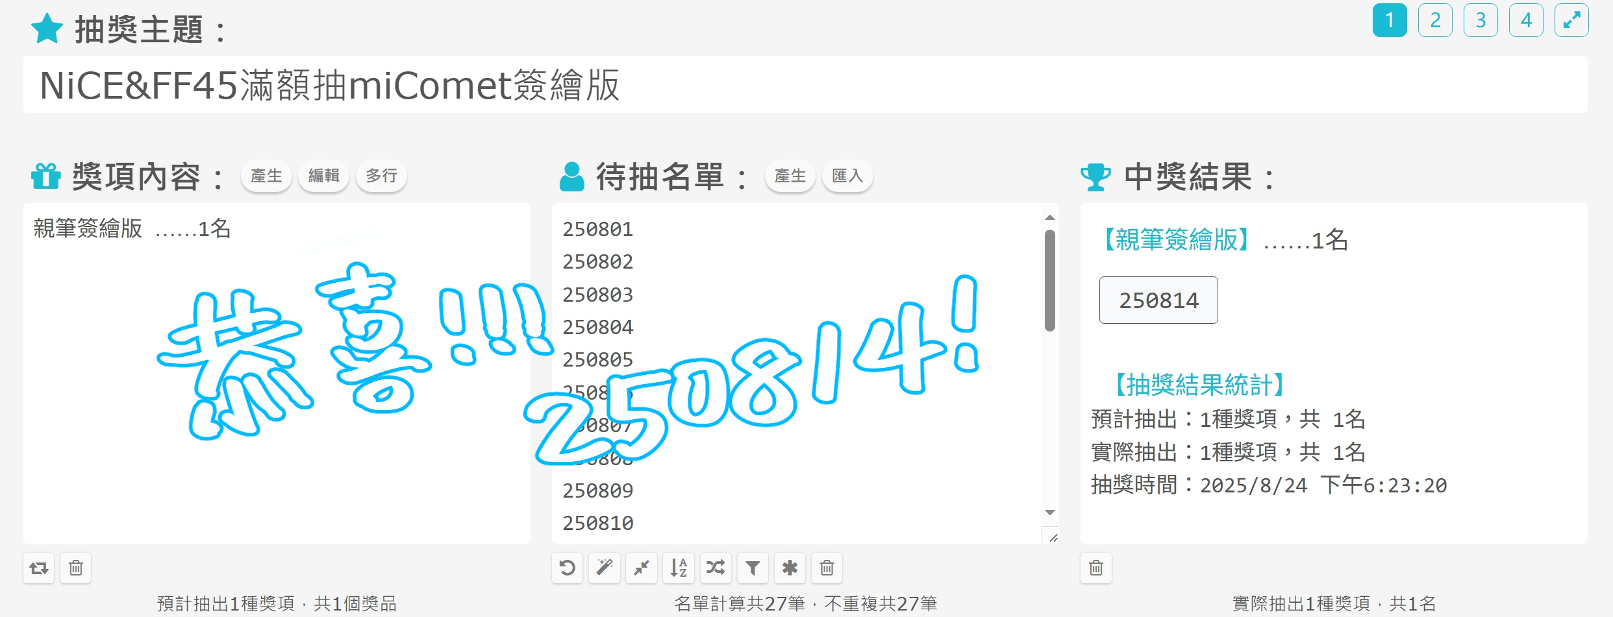Click the 實際抽出 statistics line

[x=1228, y=452]
